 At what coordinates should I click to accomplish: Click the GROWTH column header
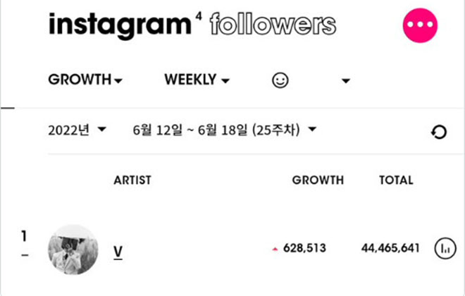point(318,180)
